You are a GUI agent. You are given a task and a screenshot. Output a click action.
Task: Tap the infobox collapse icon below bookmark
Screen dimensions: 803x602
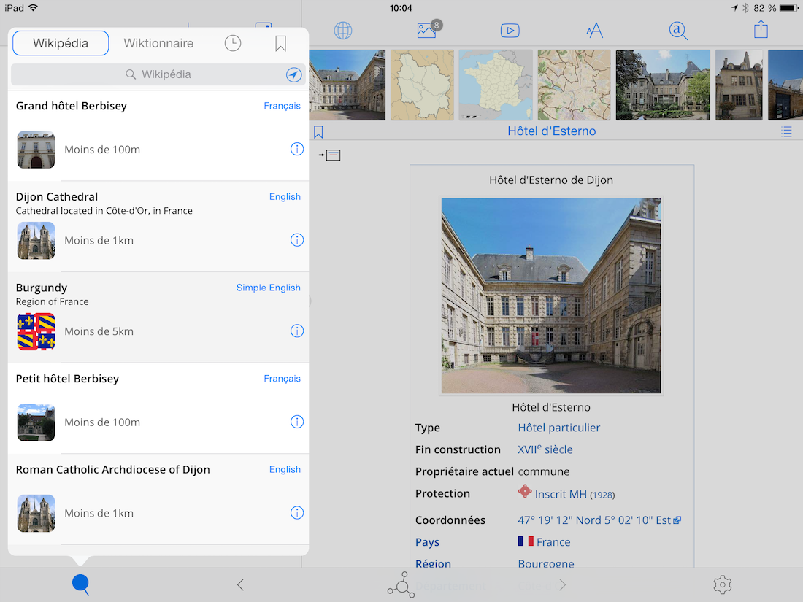pos(330,155)
